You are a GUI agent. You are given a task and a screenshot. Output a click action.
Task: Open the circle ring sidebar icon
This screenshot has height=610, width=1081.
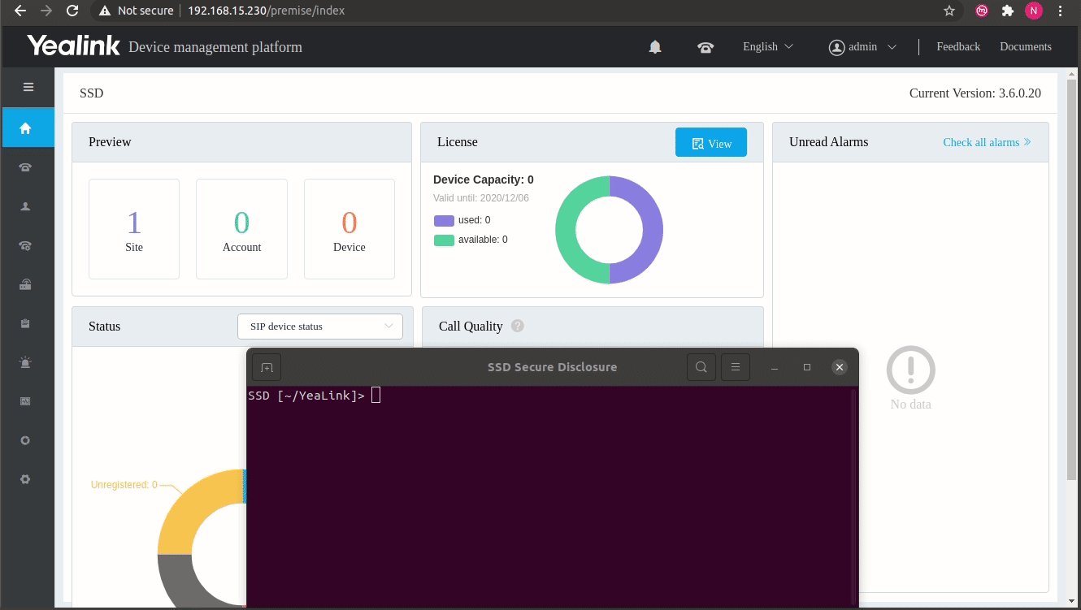[x=25, y=440]
